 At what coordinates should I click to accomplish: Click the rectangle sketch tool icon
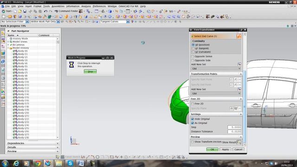pos(112,157)
